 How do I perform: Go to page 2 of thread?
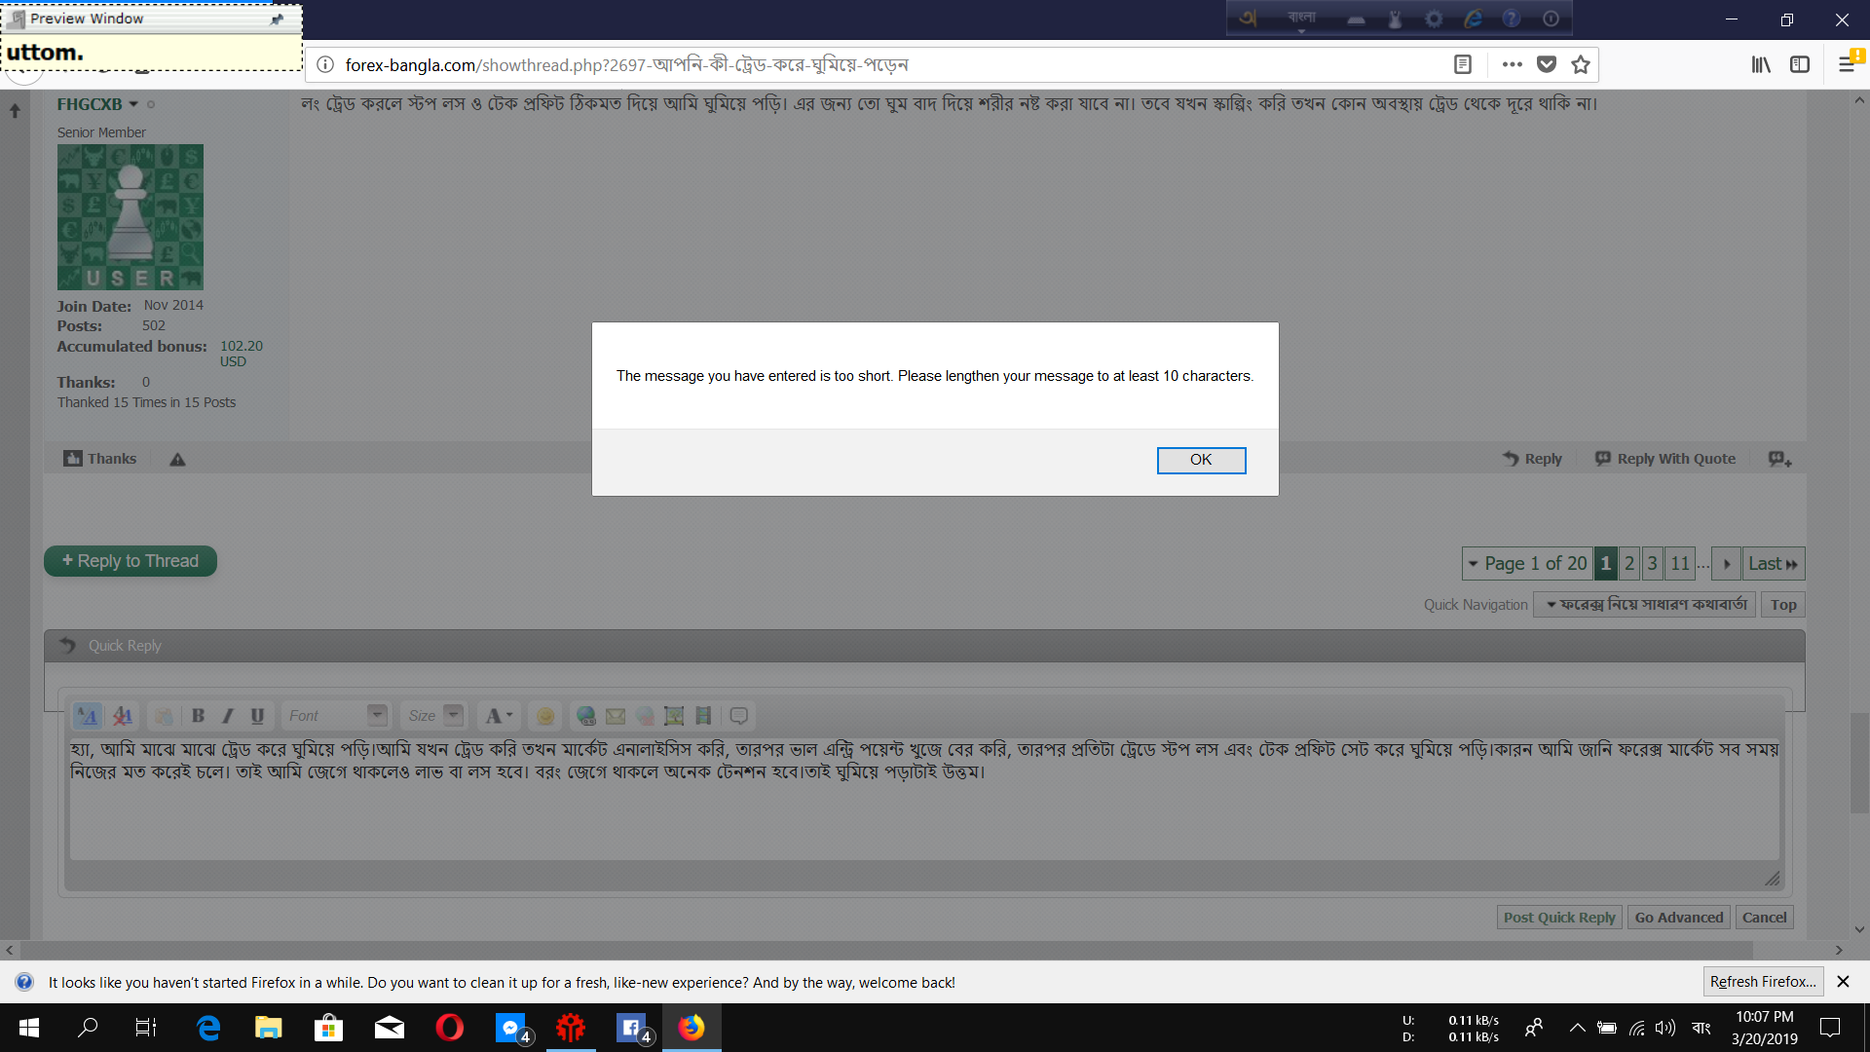(x=1628, y=564)
